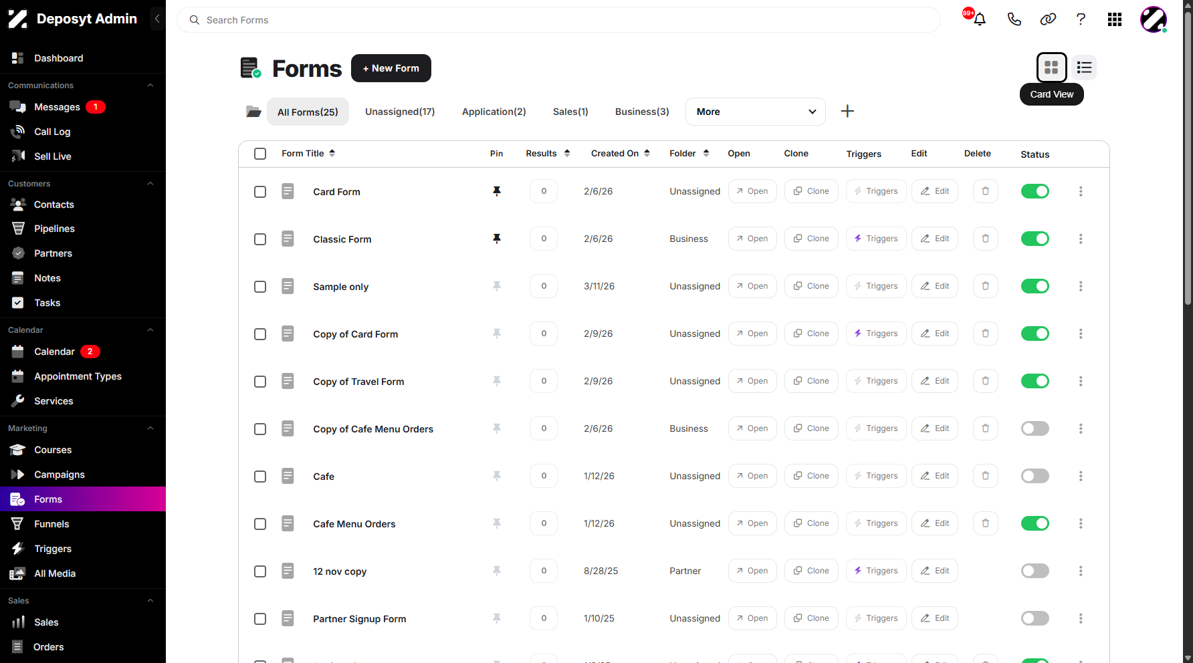Disable the Classic Form status toggle
Screen dimensions: 1193x663
[x=1035, y=239]
